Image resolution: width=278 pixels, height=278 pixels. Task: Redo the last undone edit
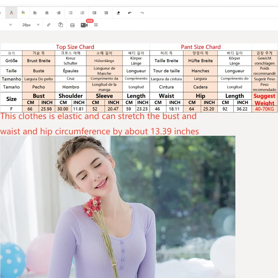pyautogui.click(x=142, y=13)
